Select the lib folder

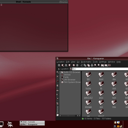[101, 85]
